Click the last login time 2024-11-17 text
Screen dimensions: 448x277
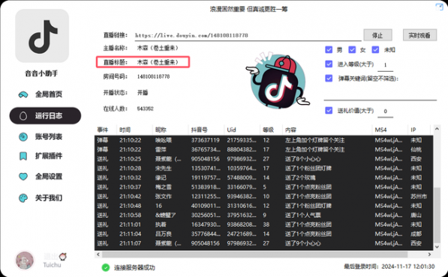click(x=389, y=267)
